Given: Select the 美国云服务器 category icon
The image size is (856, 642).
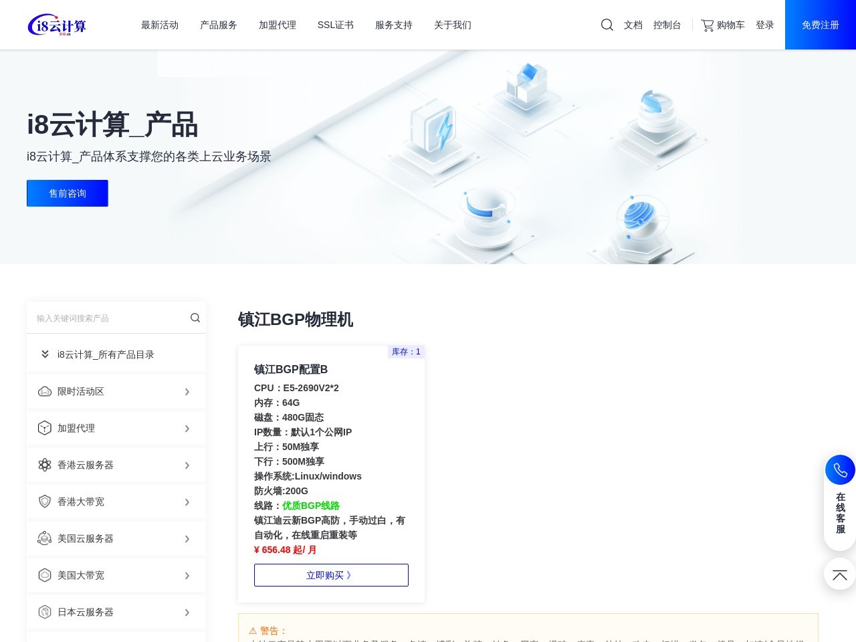Looking at the screenshot, I should pos(44,538).
